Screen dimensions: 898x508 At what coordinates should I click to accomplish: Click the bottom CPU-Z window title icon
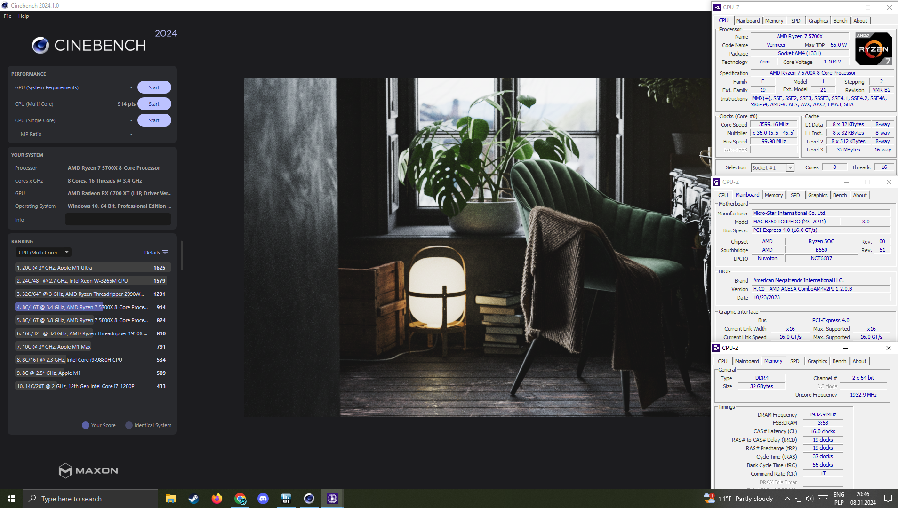click(x=716, y=348)
